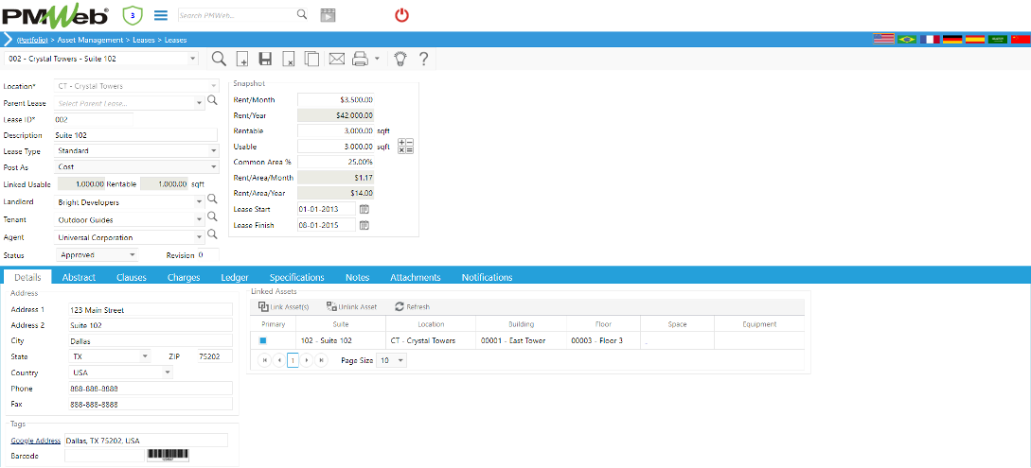Click the lightbulb tips icon
This screenshot has width=1031, height=468.
[x=400, y=59]
